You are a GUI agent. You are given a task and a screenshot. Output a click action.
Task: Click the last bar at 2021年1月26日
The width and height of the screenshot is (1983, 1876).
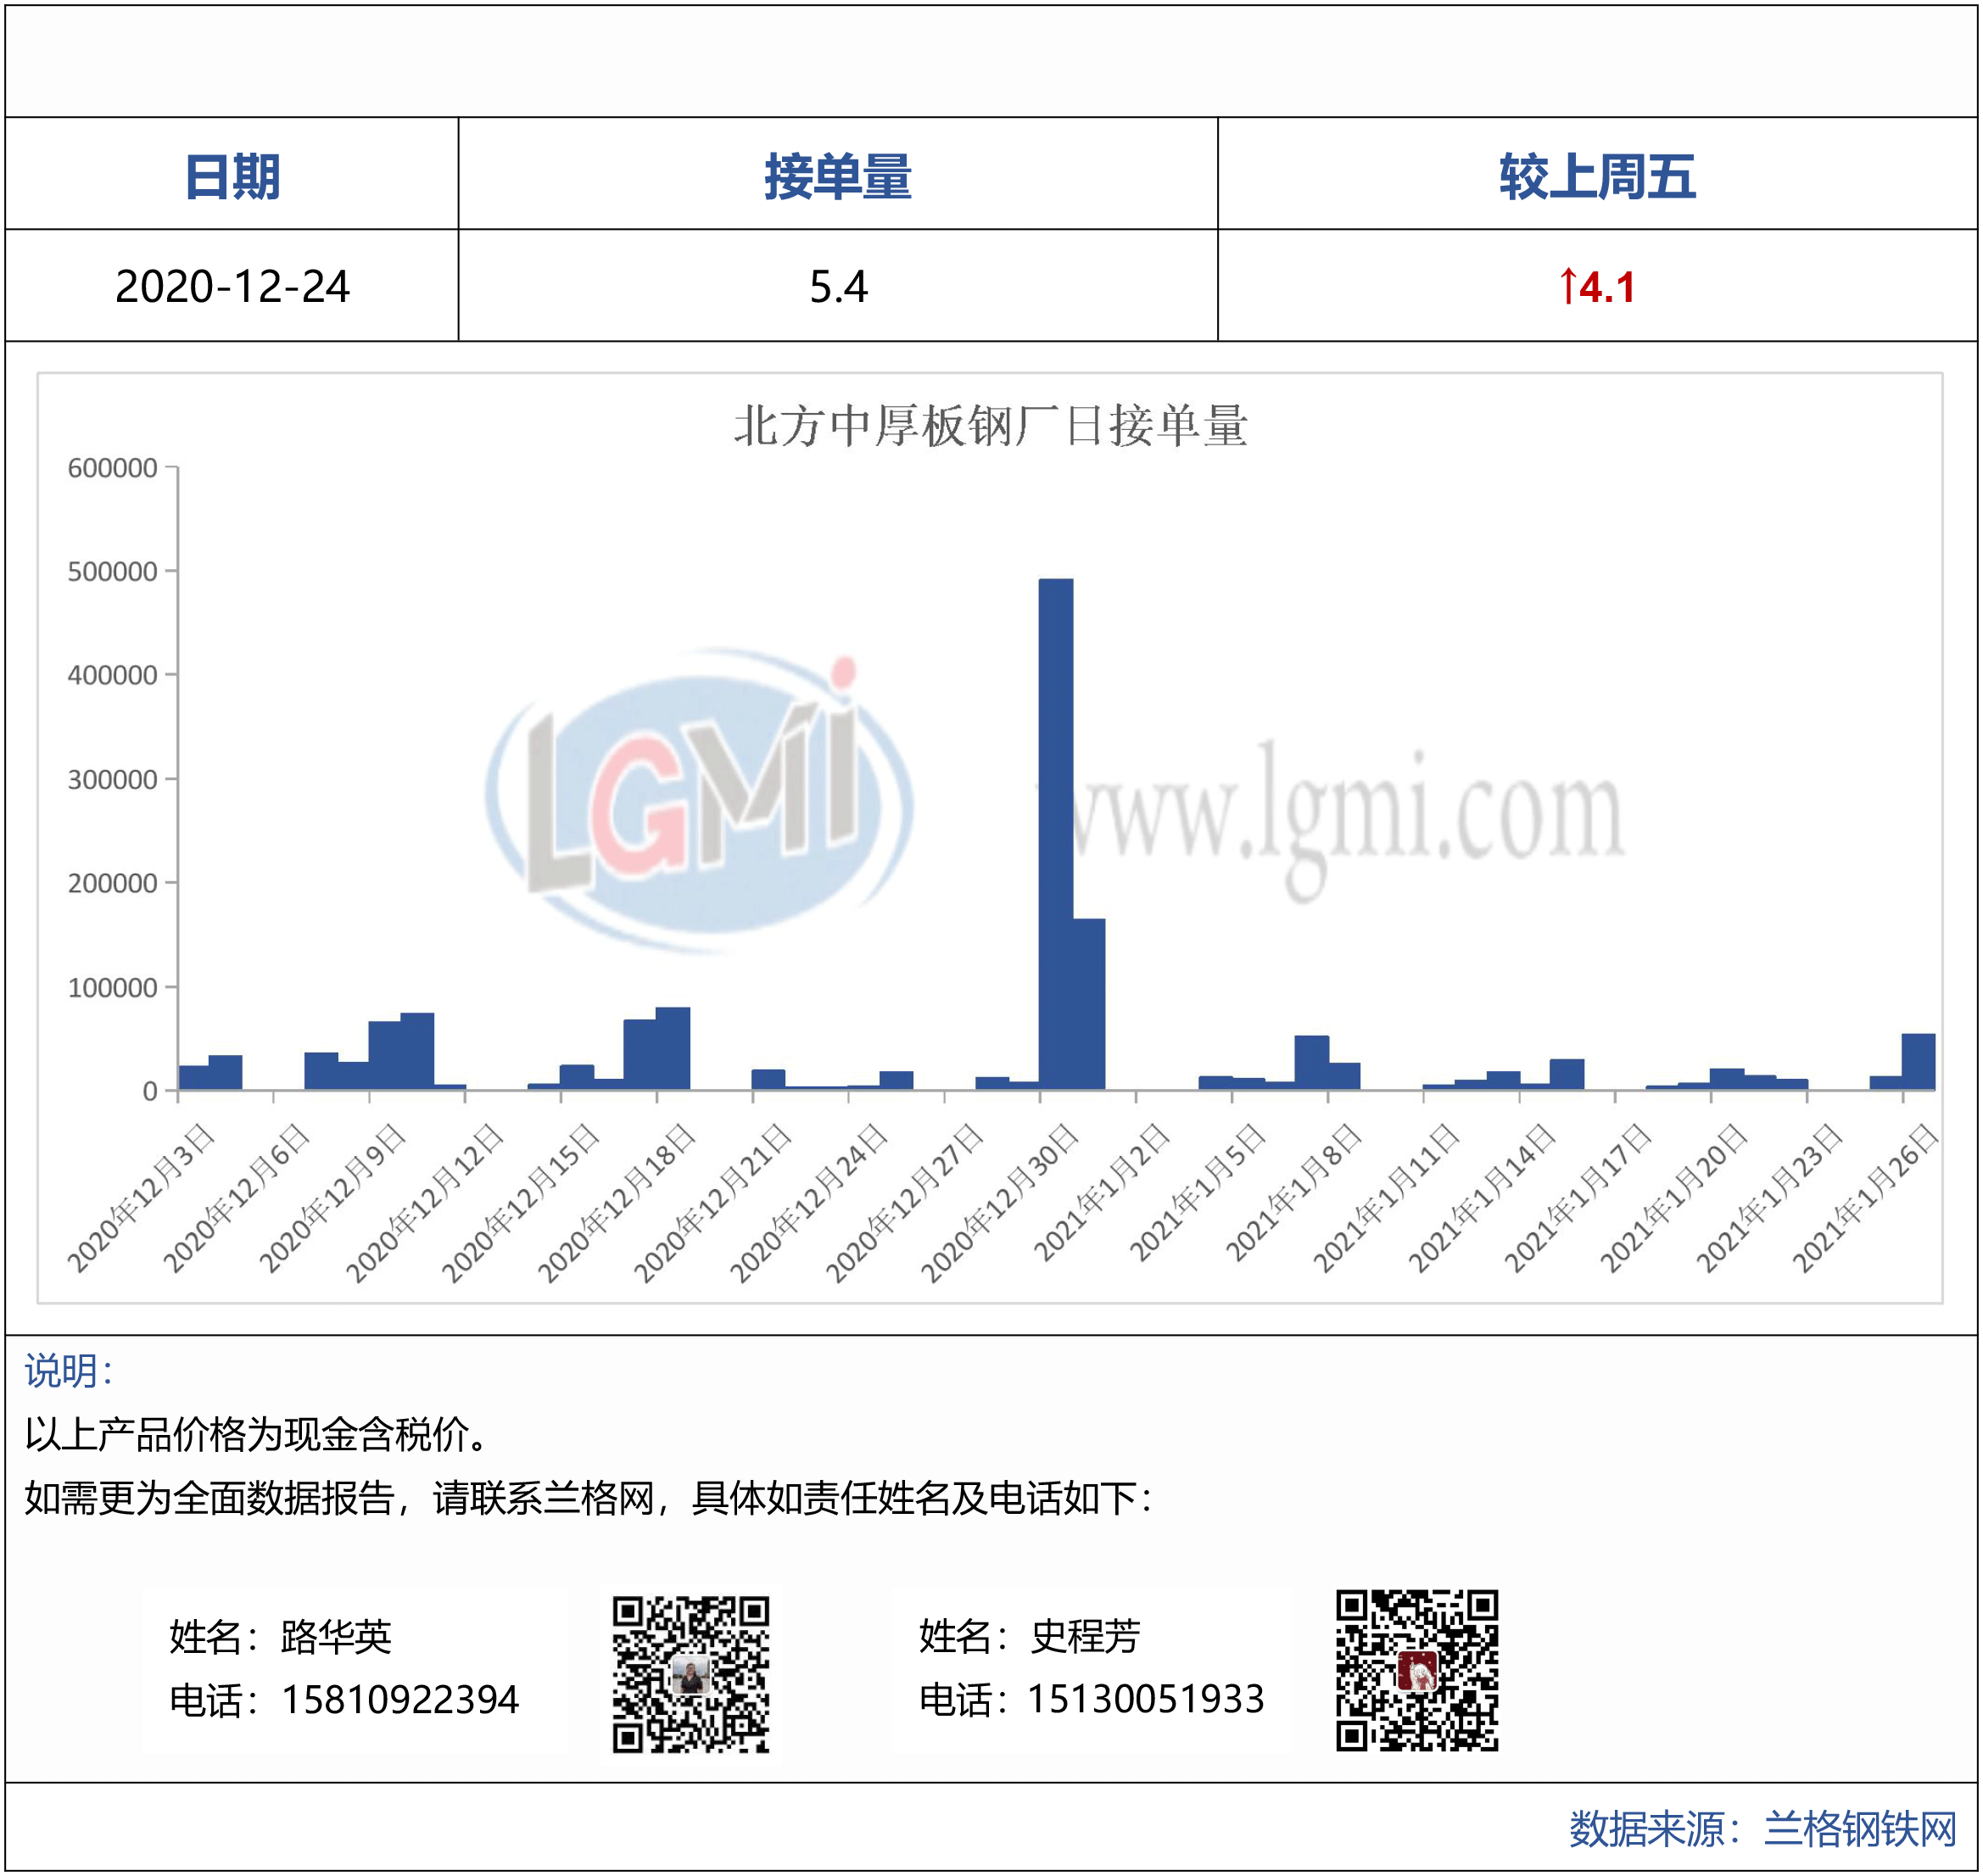[1917, 1062]
